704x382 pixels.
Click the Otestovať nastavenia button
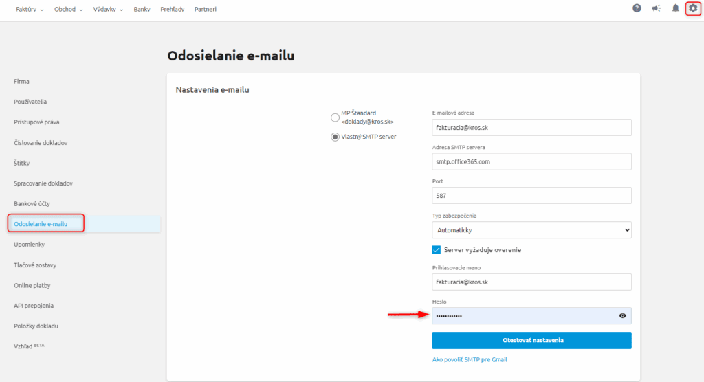(531, 340)
